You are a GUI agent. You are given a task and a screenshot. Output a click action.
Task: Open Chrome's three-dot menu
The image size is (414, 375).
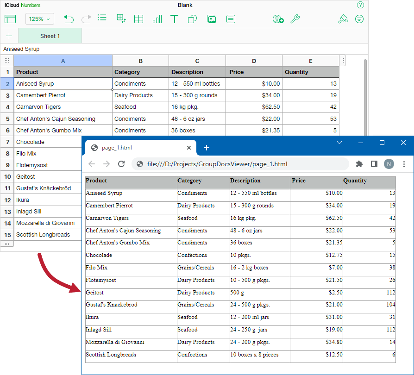[404, 164]
